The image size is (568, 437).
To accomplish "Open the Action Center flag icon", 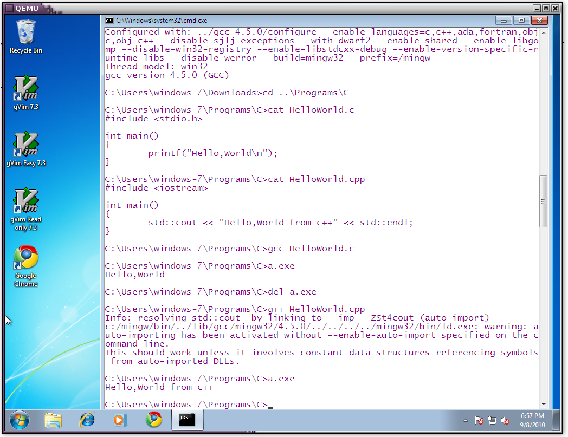I will point(479,420).
